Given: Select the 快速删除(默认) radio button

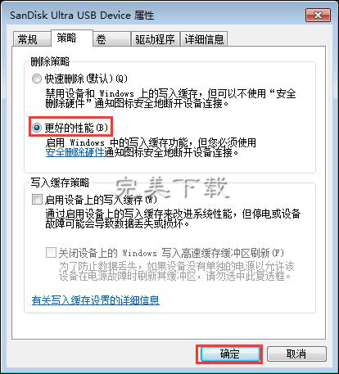Looking at the screenshot, I should pos(37,79).
